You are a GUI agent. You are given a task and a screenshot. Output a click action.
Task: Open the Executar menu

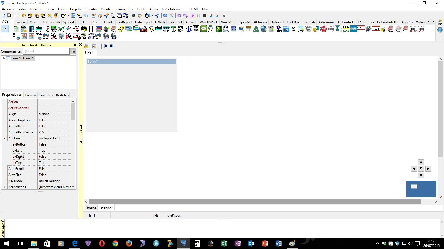(x=91, y=9)
